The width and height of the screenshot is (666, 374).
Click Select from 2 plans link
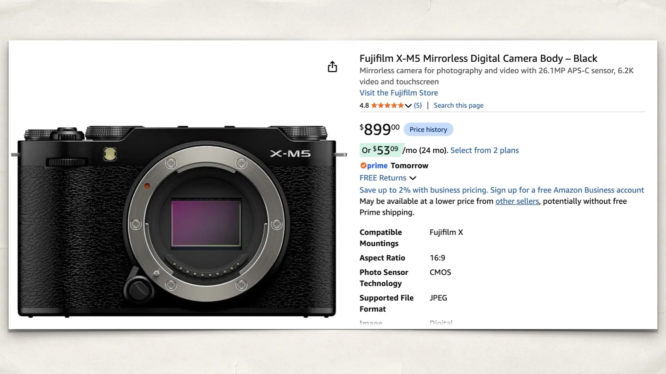(484, 150)
